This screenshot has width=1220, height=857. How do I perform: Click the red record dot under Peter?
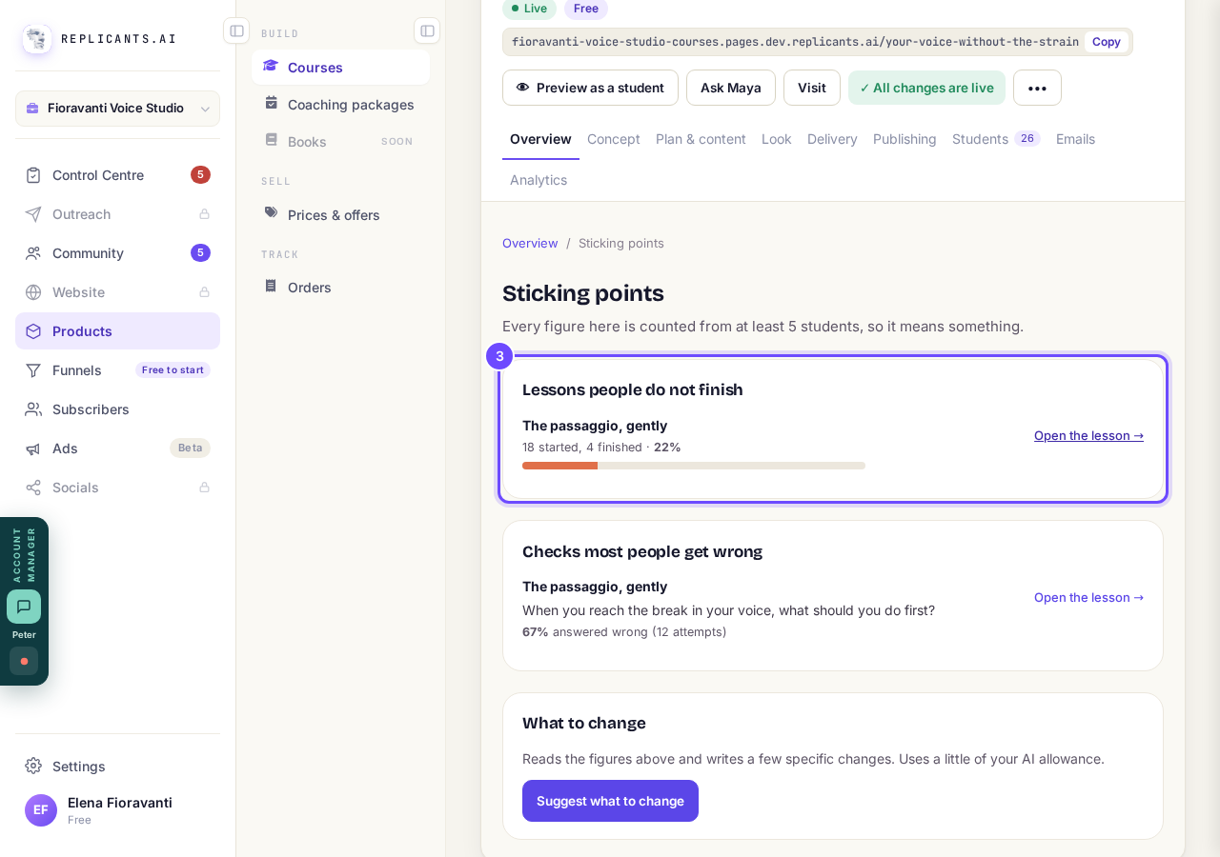tap(24, 661)
